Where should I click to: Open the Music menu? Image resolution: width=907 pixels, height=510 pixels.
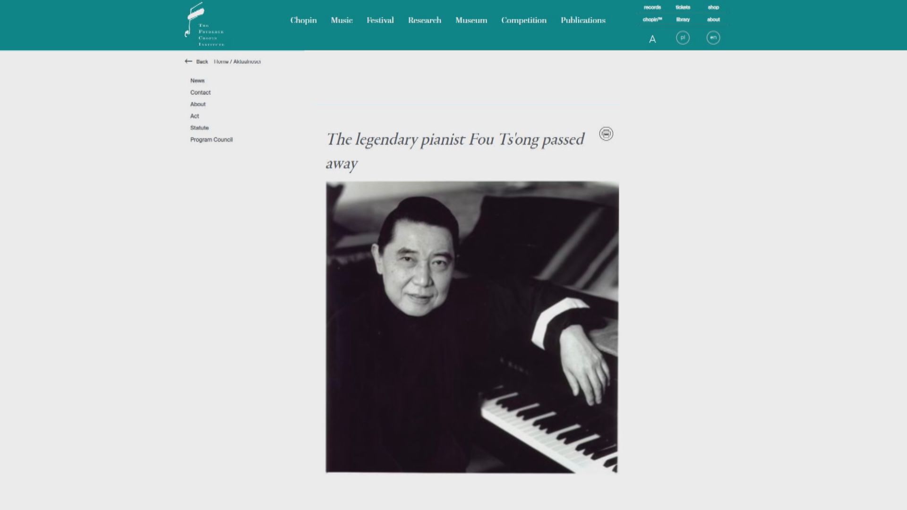(x=342, y=20)
